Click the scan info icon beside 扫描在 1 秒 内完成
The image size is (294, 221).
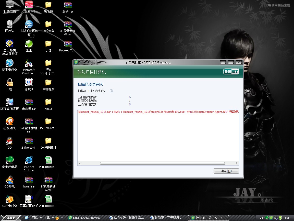point(111,91)
